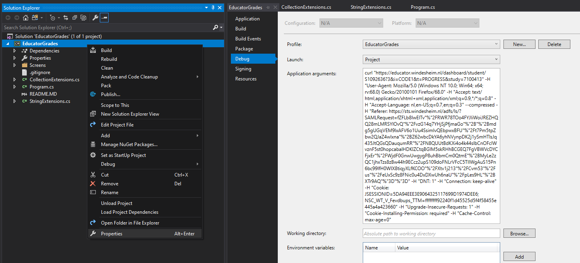Screen dimensions: 580x263
Task: Pin the EducatorGrades document tab
Action: pos(268,8)
